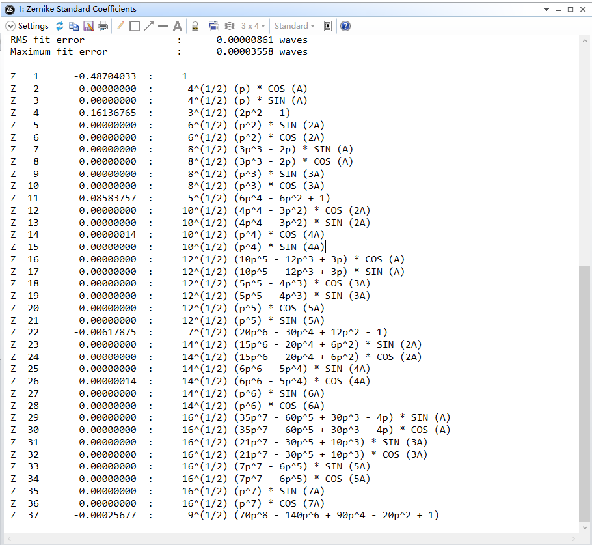Click Z 4 value -0.16136765

coord(105,113)
